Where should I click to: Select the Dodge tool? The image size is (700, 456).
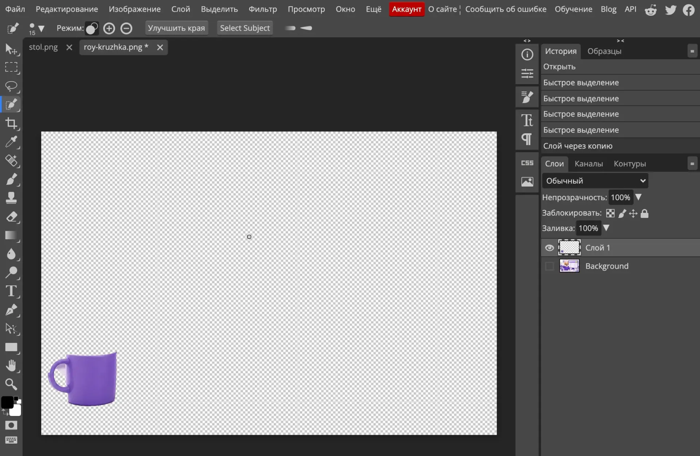(x=11, y=272)
